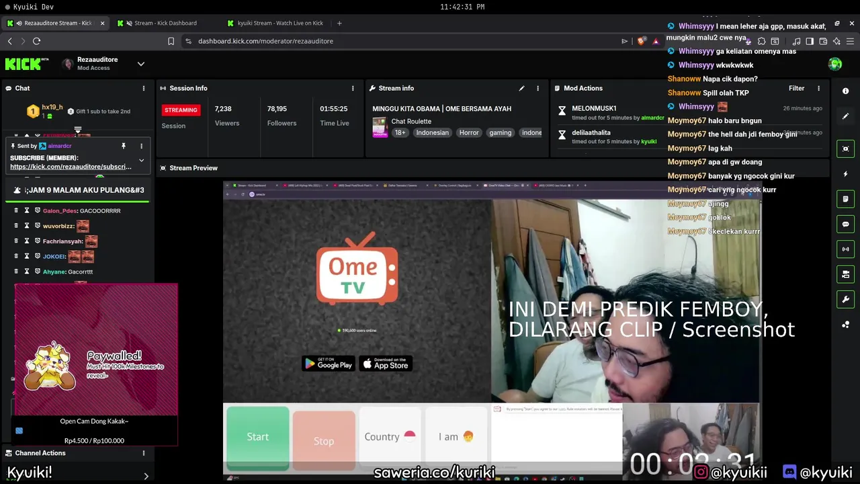Toggle the Session Info broadcast widget in sidebar
Image resolution: width=860 pixels, height=484 pixels.
pos(845,249)
